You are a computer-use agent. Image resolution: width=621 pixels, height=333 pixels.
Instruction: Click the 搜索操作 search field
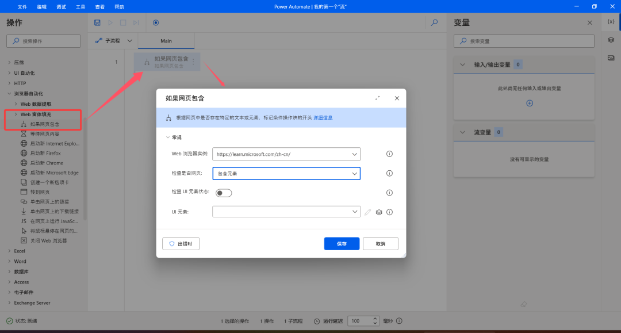tap(44, 41)
